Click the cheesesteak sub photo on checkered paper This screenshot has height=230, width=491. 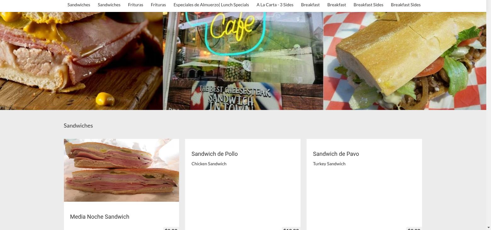pos(405,61)
